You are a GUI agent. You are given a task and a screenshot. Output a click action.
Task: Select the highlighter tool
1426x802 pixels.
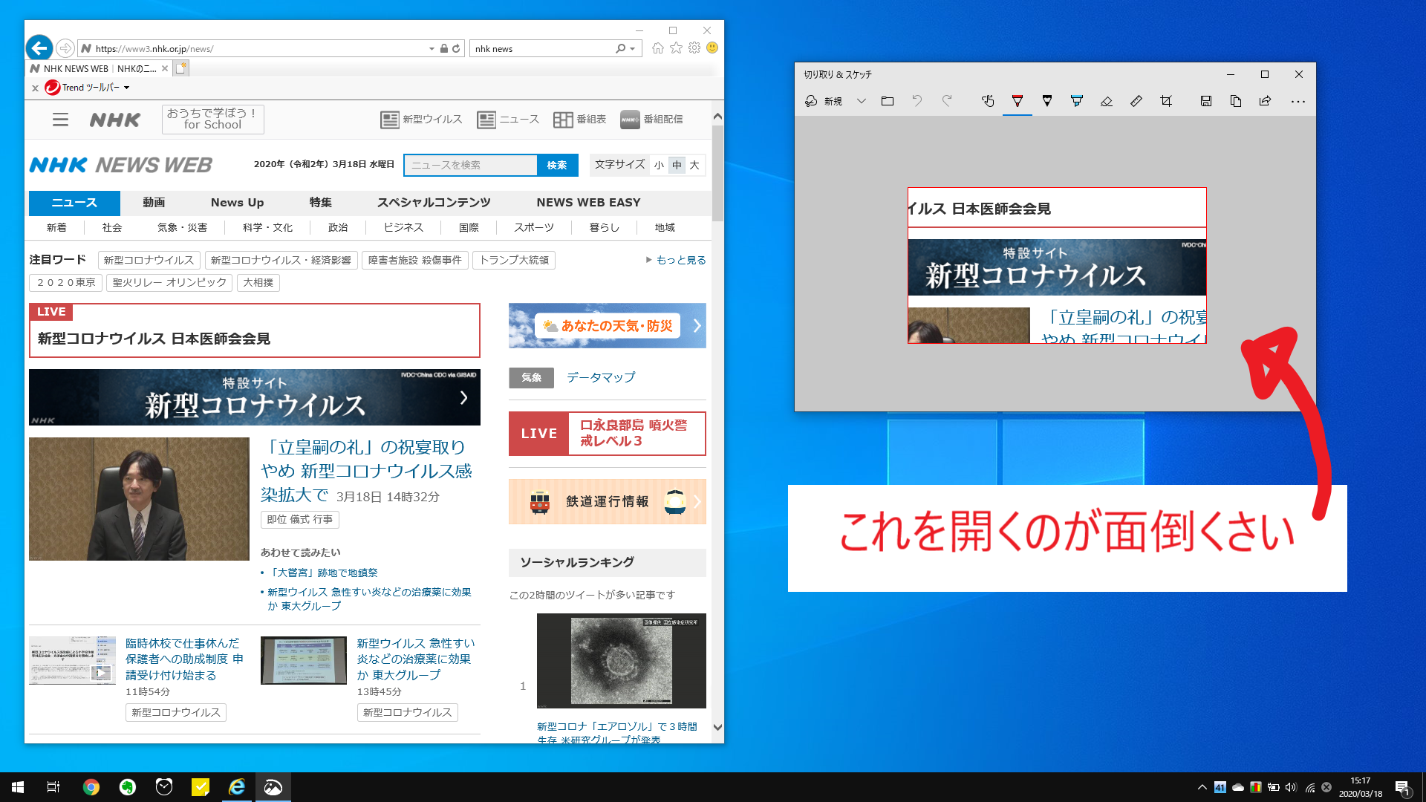(1076, 101)
